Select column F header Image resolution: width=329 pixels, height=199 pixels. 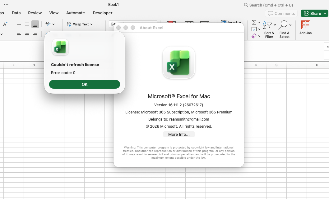(14, 65)
